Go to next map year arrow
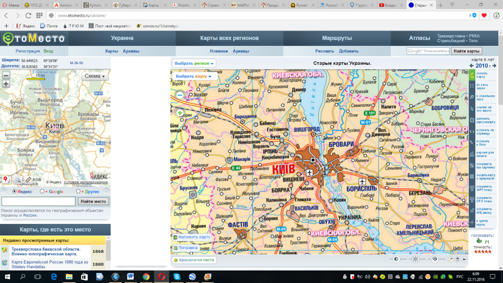 point(495,66)
